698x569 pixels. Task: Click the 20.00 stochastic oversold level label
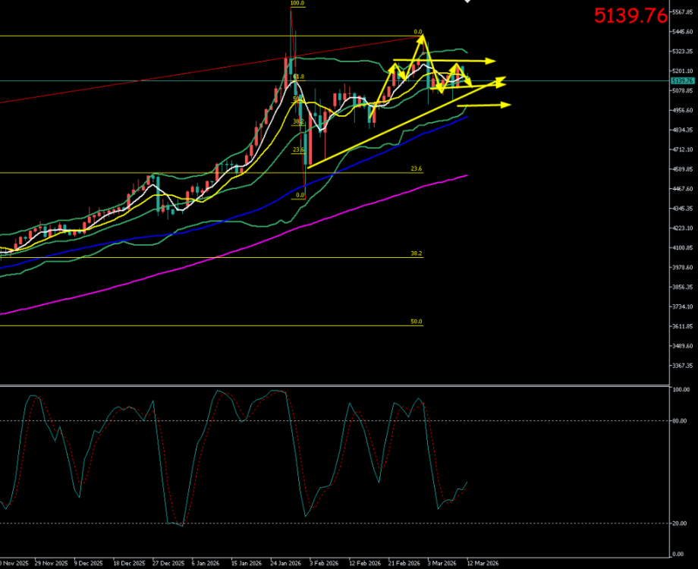coord(681,523)
